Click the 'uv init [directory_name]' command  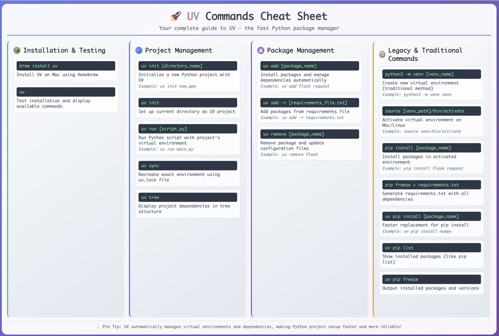(188, 66)
